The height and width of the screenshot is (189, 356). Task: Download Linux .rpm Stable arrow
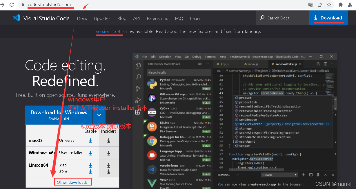click(x=90, y=171)
